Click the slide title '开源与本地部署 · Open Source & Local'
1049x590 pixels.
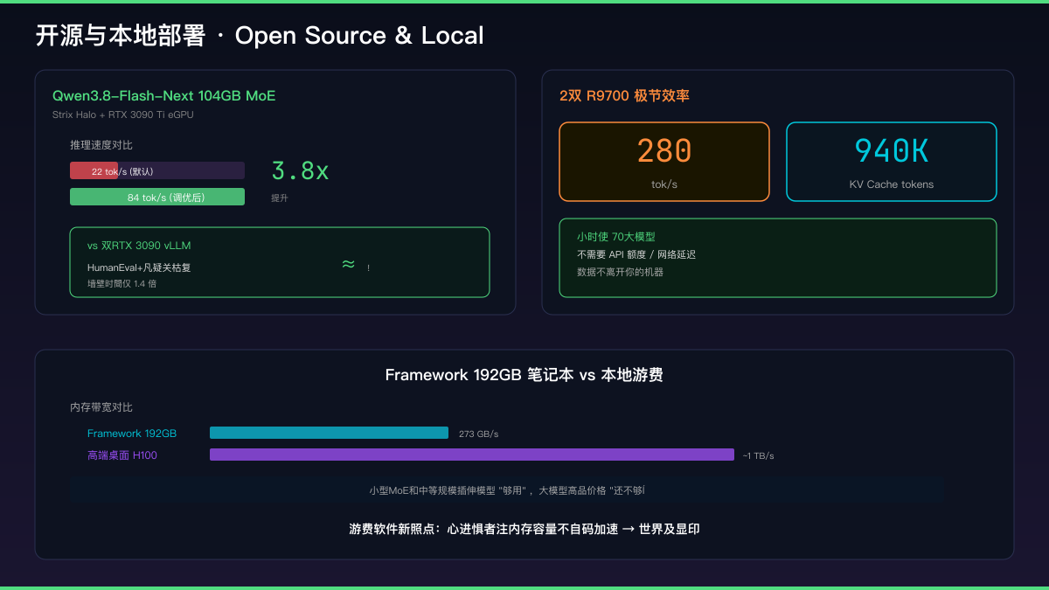(x=260, y=36)
